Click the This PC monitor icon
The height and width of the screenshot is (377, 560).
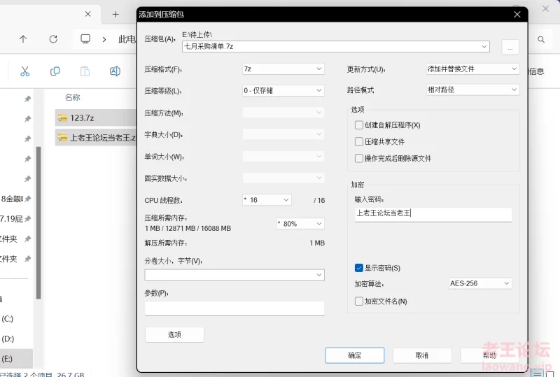point(85,38)
